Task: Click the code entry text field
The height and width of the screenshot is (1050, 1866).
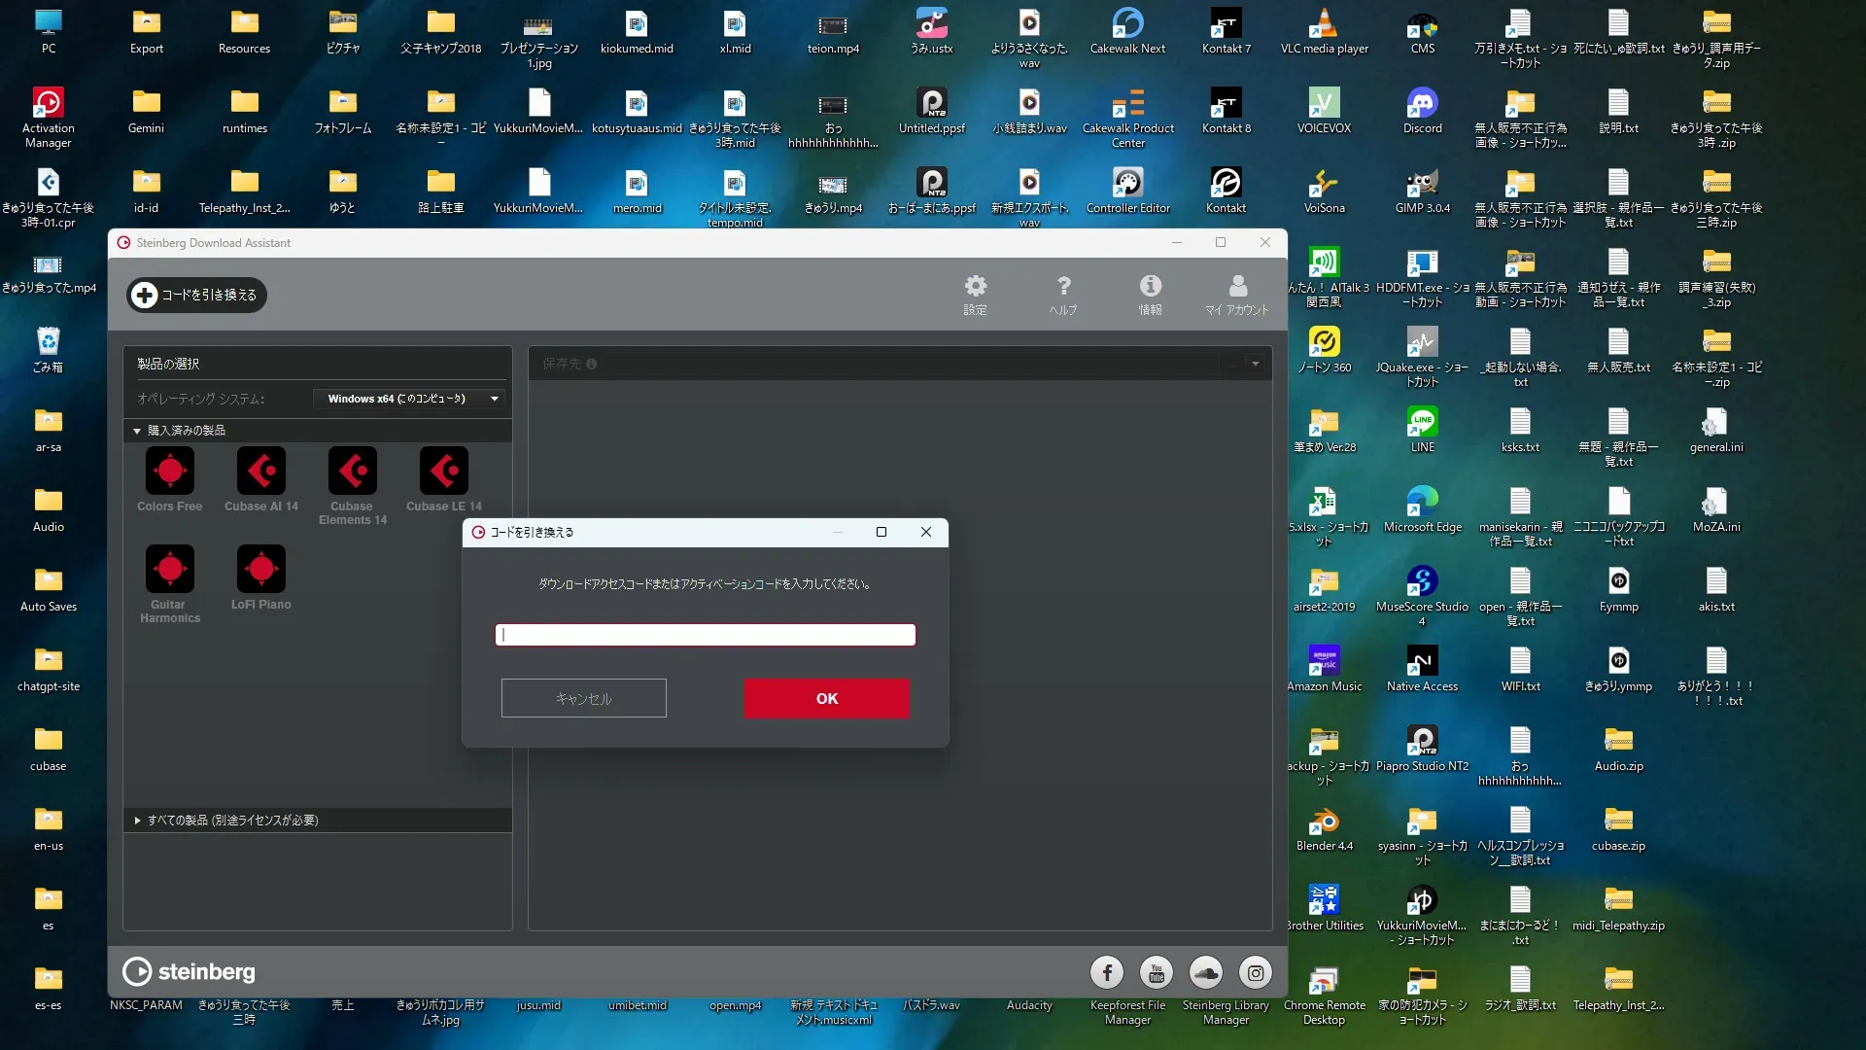Action: 705,635
